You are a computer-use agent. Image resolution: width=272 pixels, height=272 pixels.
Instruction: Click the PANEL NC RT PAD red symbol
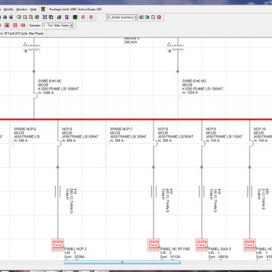154,245
